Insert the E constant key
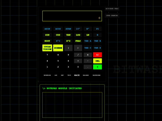 click(x=97, y=35)
